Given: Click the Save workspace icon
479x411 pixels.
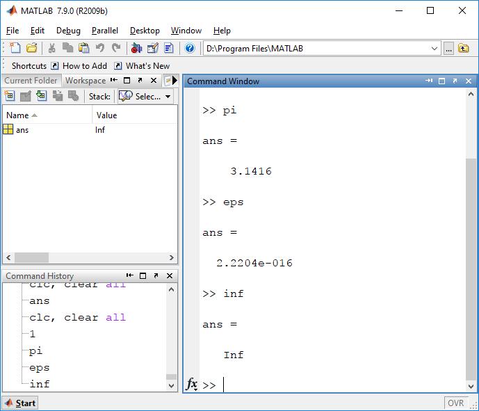Looking at the screenshot, I should click(57, 96).
